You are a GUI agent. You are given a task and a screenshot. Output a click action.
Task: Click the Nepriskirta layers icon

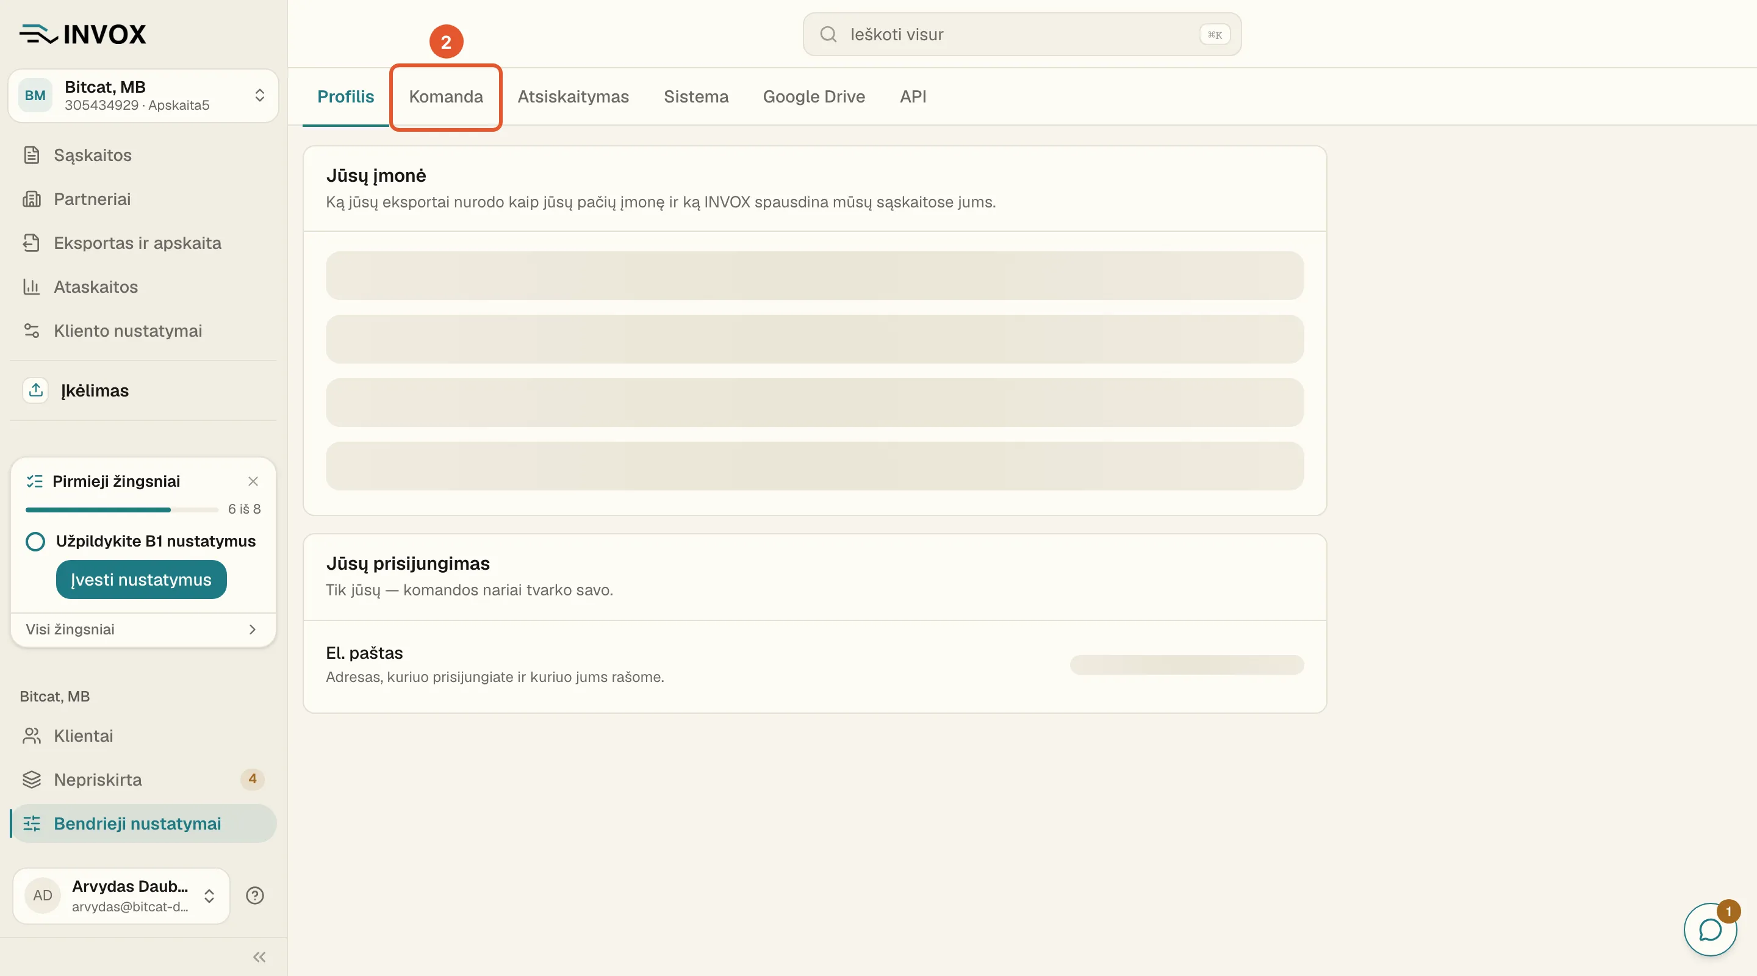click(x=31, y=780)
